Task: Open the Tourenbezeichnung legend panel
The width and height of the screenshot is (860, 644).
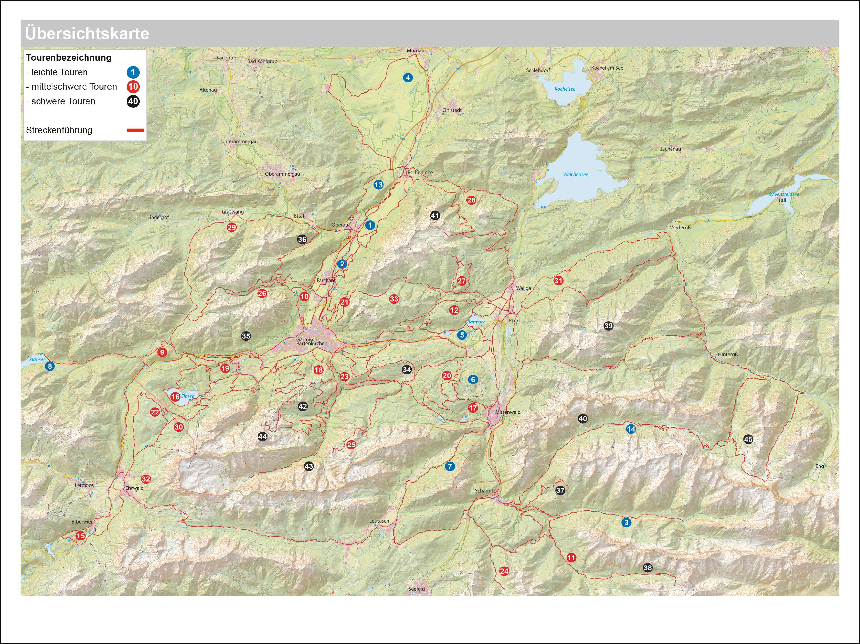Action: pos(69,57)
